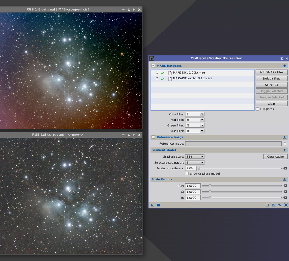Select MARS-DR1-u01-1.0.1.xmars file row
This screenshot has width=289, height=261.
point(203,79)
